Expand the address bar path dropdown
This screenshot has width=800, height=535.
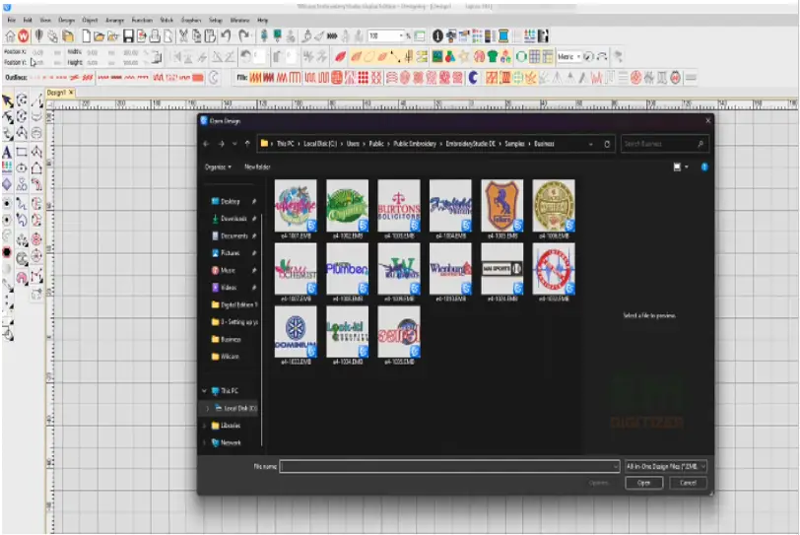(x=591, y=144)
